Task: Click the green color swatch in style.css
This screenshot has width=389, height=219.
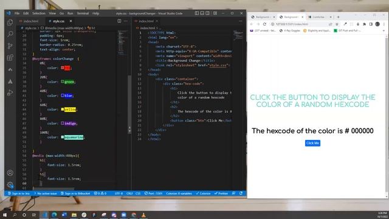Action: [63, 82]
